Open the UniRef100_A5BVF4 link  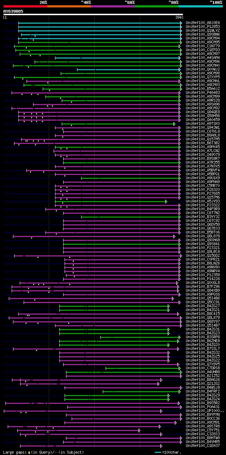(x=202, y=170)
